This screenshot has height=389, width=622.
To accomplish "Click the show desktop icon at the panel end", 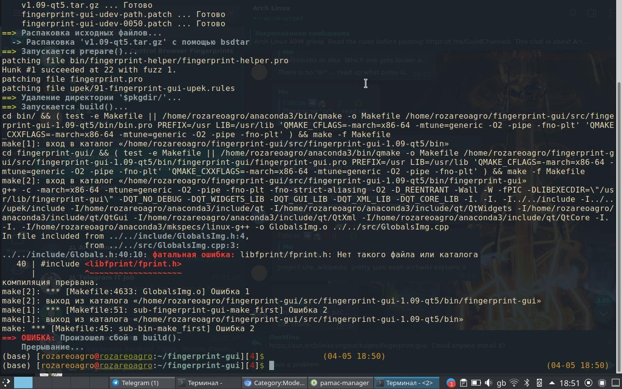I will (x=615, y=383).
